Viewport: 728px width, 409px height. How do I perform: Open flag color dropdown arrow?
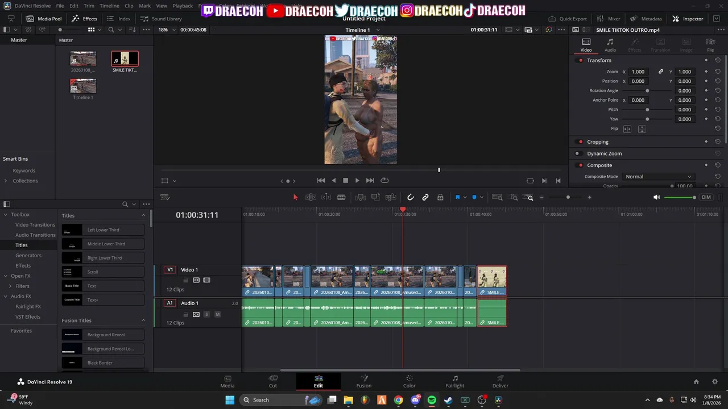tap(465, 197)
